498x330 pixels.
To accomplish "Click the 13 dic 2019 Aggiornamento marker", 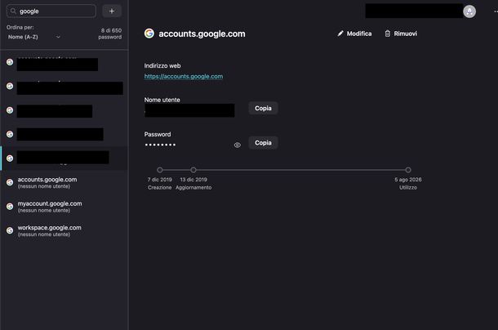I will click(x=193, y=170).
